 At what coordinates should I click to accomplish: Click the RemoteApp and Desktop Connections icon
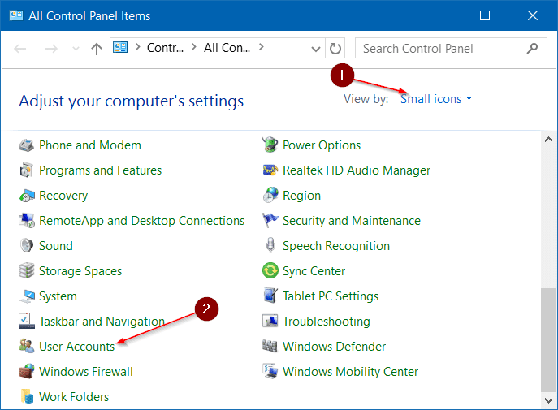(27, 221)
